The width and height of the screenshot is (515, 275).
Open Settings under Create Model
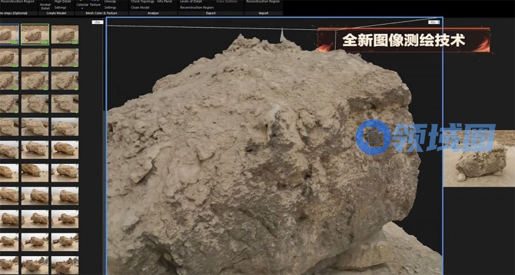(61, 7)
